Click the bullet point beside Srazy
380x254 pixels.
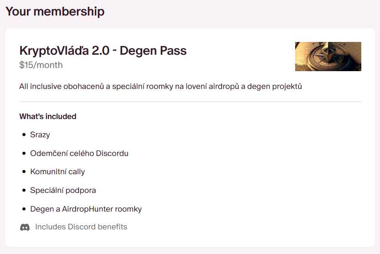tap(24, 135)
